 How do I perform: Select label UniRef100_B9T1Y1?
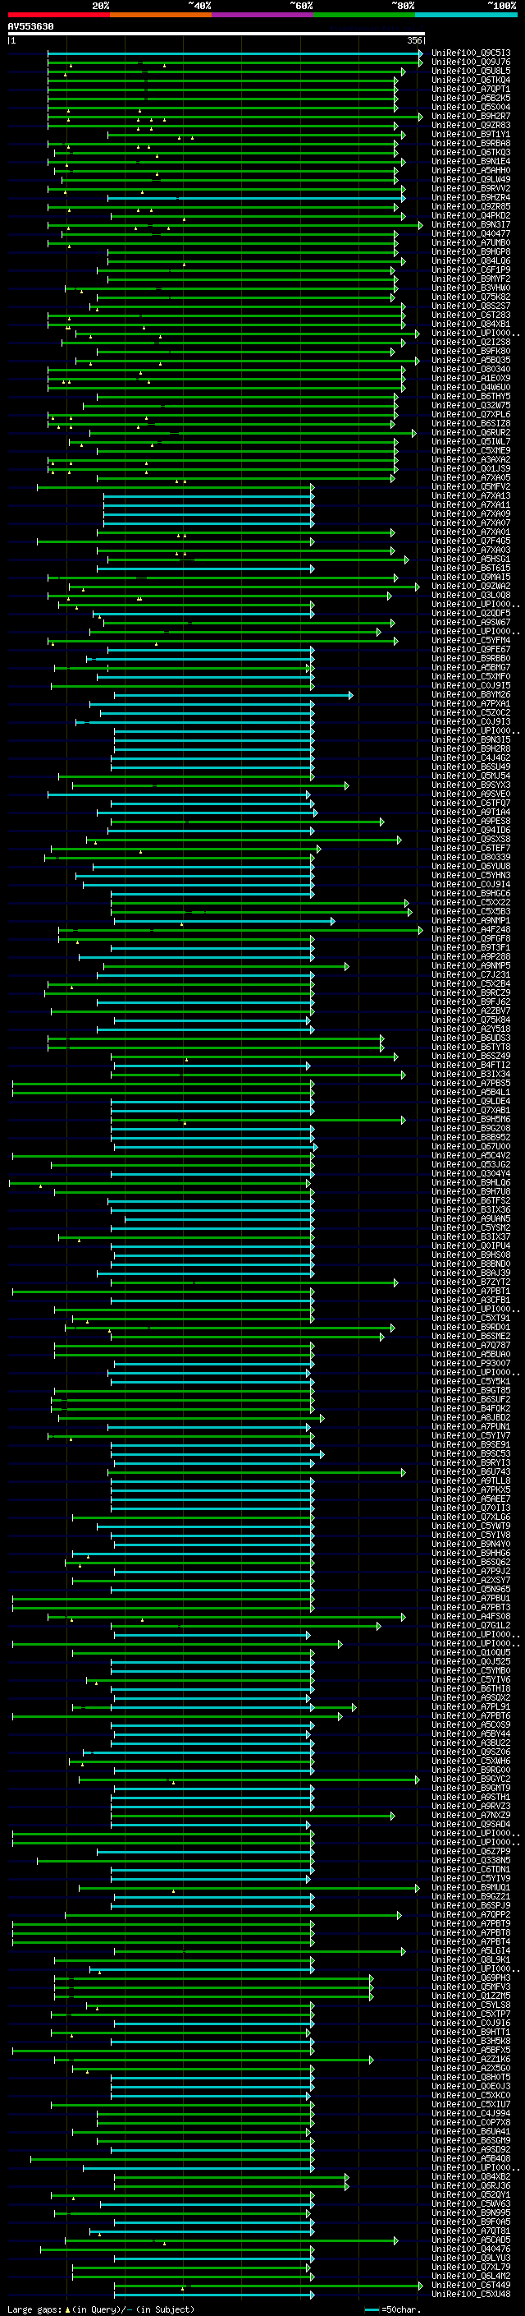(471, 134)
